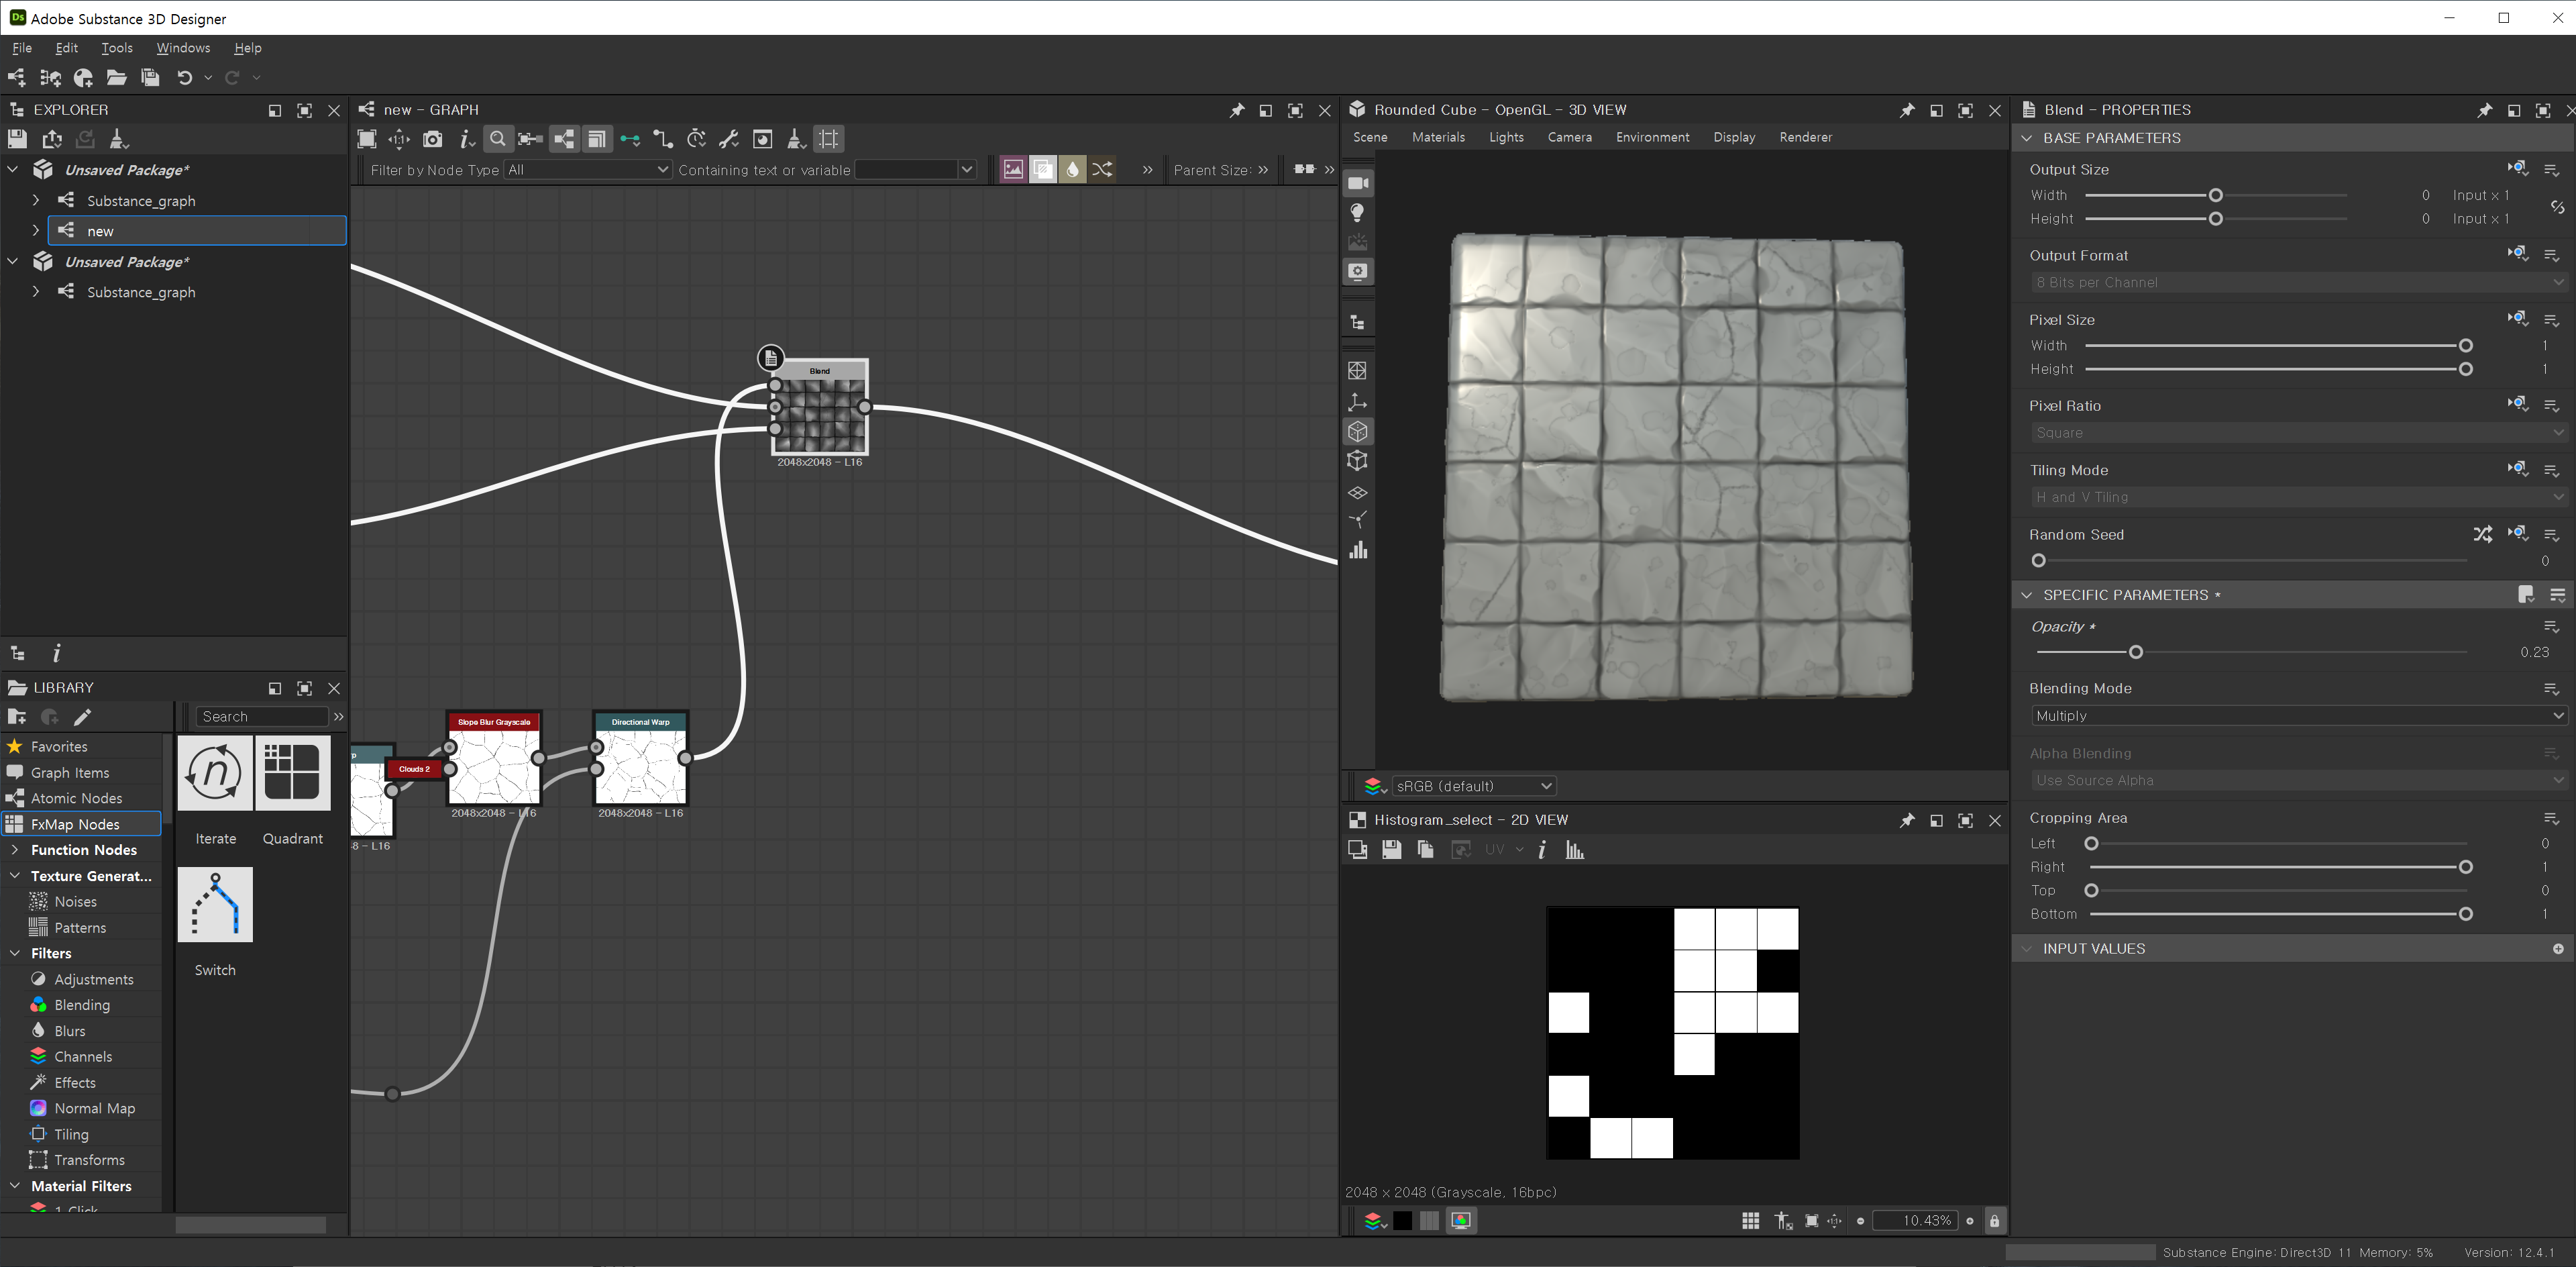2576x1267 pixels.
Task: Toggle the lock icon beside zoom percentage
Action: (1994, 1221)
